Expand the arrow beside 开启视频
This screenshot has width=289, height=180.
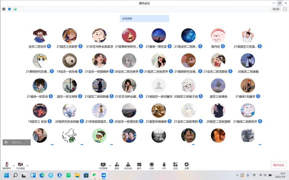pos(27,166)
